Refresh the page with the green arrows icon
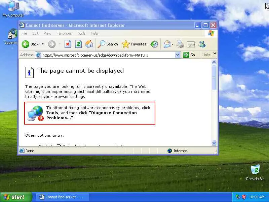This screenshot has width=269, height=202. (x=78, y=44)
